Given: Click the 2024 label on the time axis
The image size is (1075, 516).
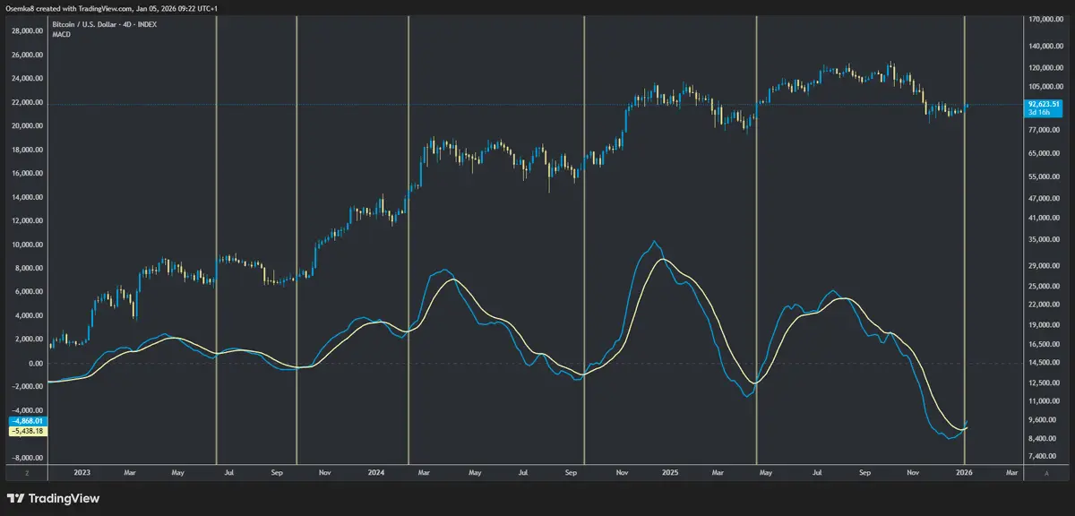Looking at the screenshot, I should click(376, 471).
